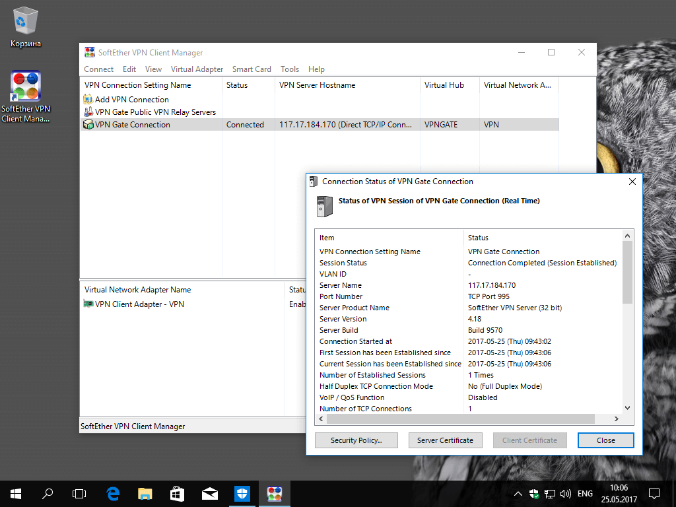Select the Connection Started at row
Screen dimensions: 676x507
pyautogui.click(x=469, y=341)
